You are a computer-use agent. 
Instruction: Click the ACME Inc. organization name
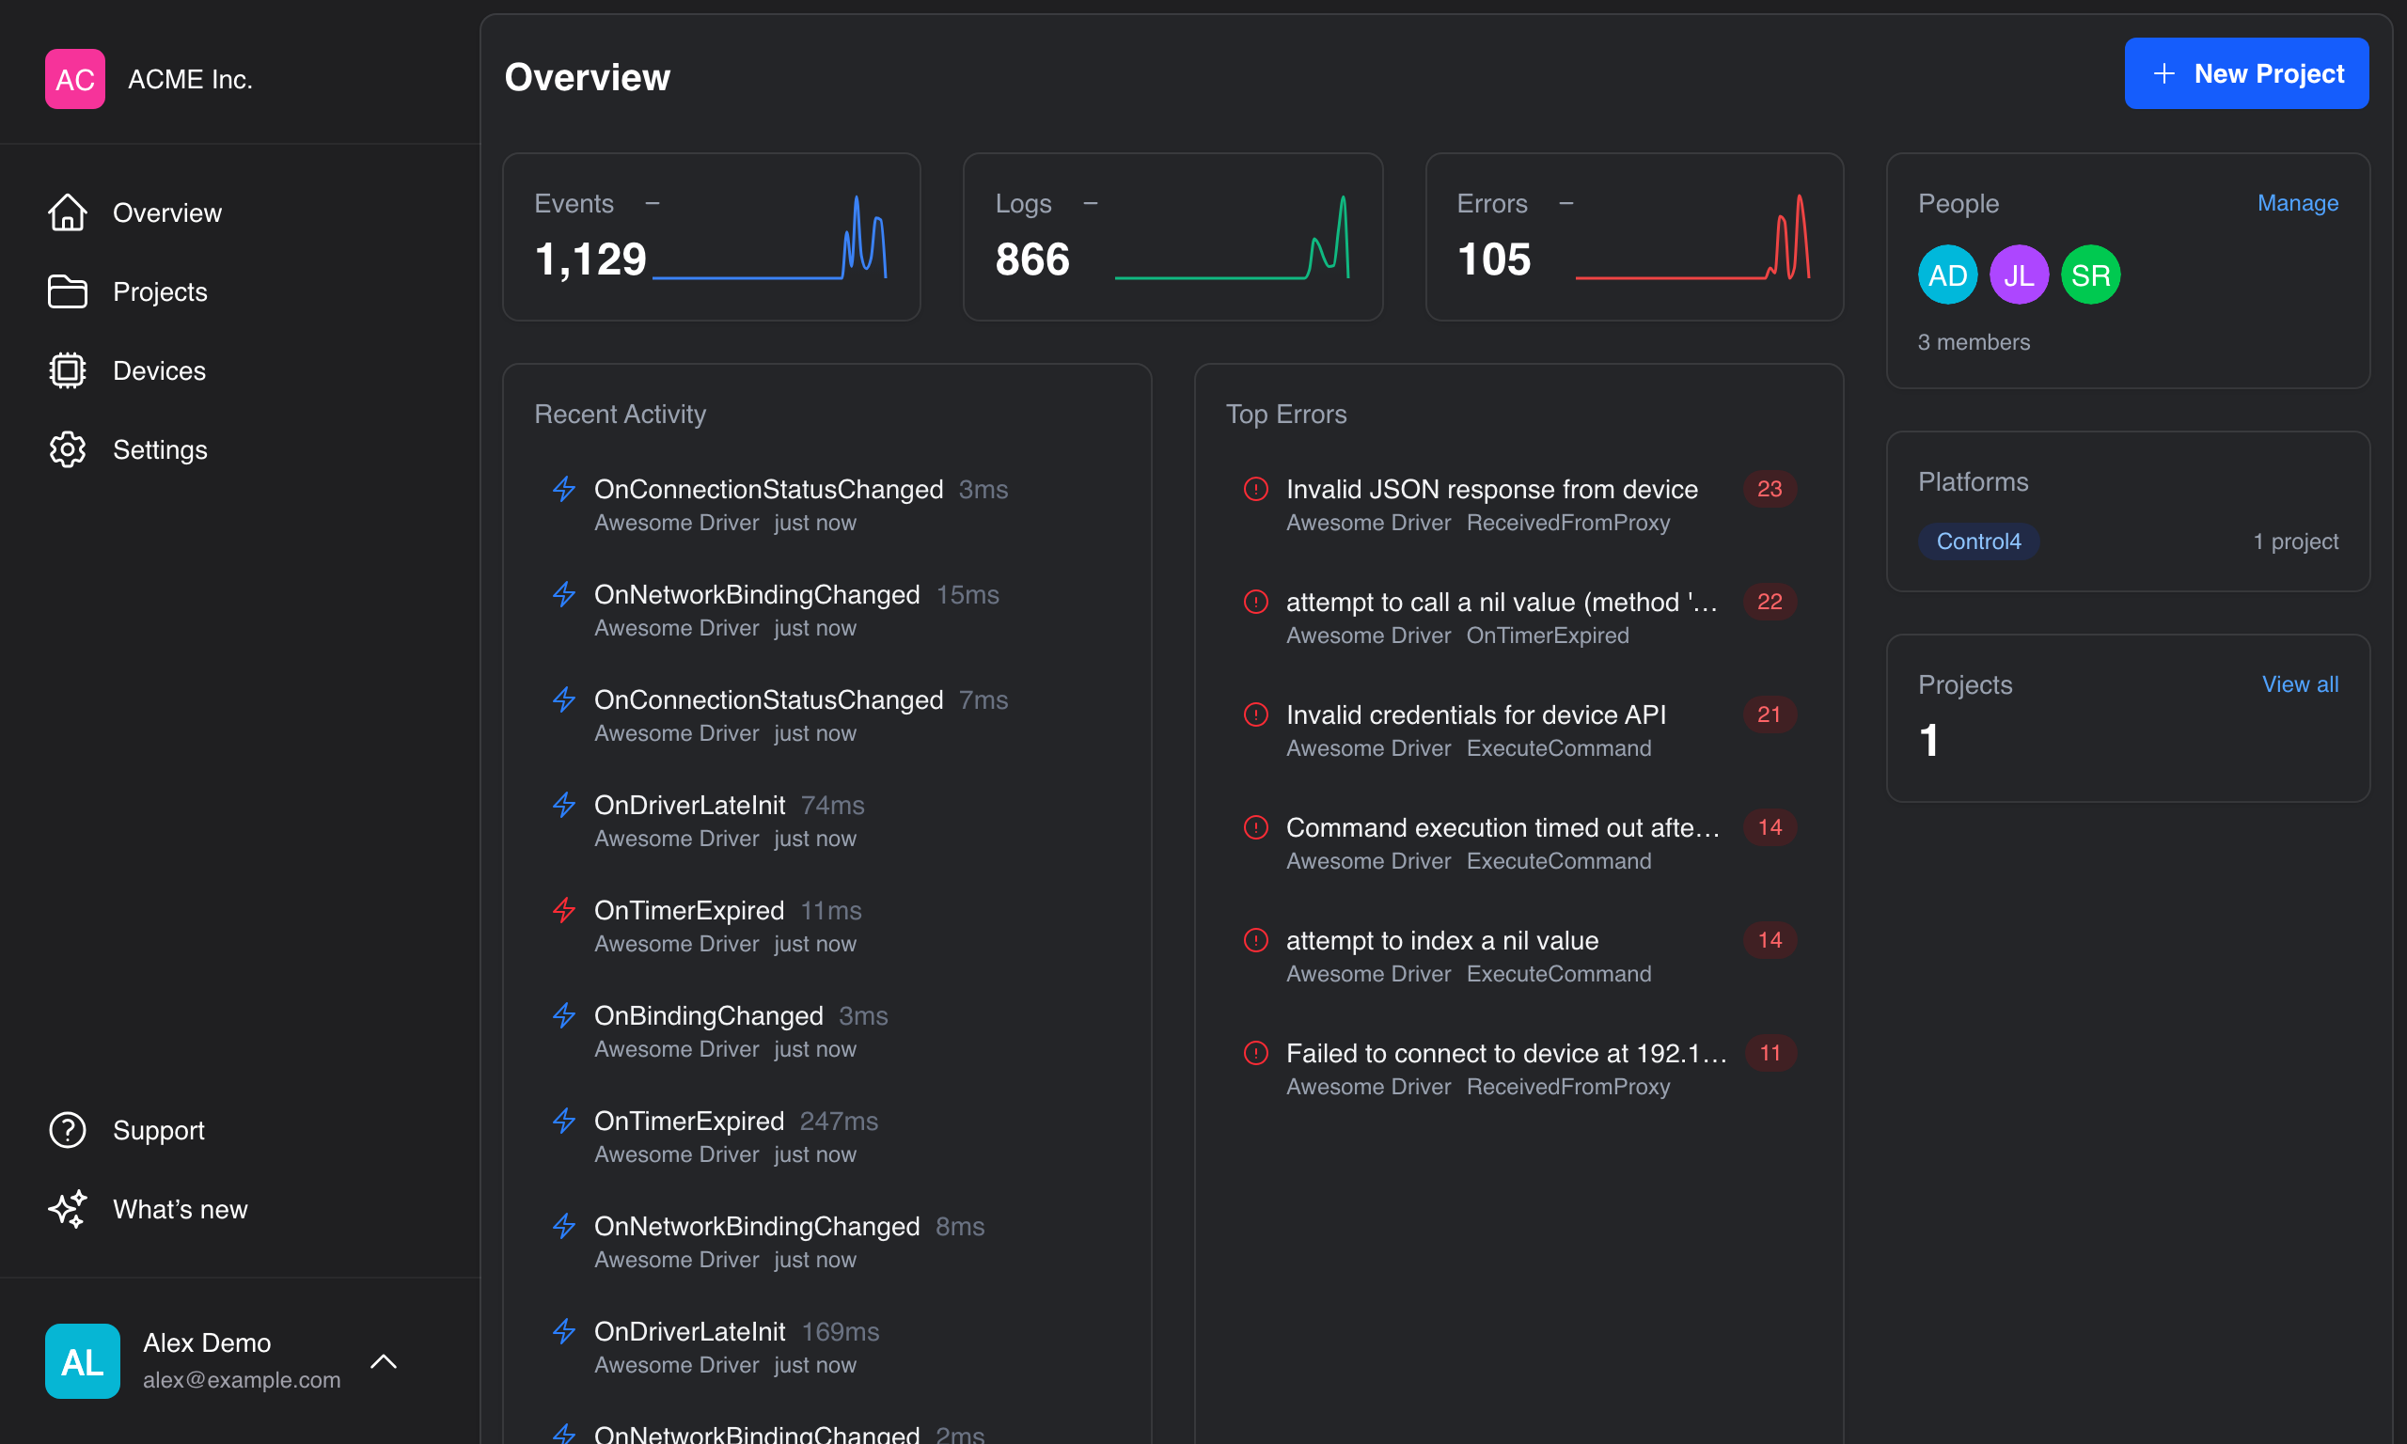point(190,79)
